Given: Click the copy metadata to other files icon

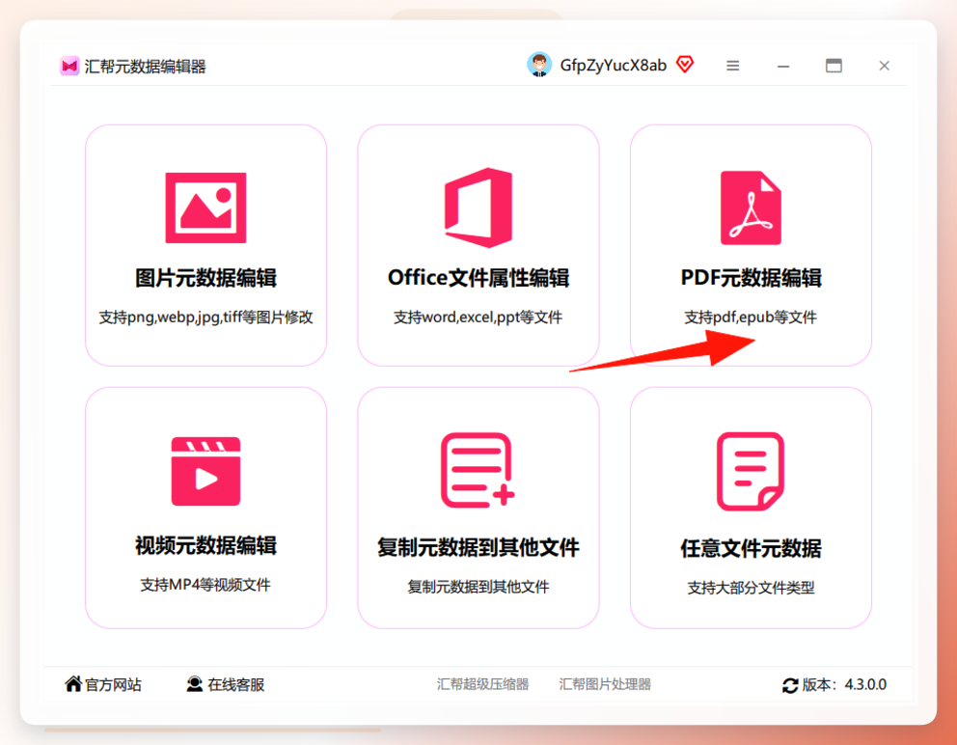Looking at the screenshot, I should 478,470.
